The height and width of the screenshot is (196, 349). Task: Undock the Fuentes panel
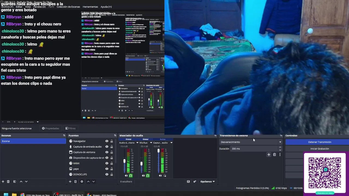click(x=115, y=136)
